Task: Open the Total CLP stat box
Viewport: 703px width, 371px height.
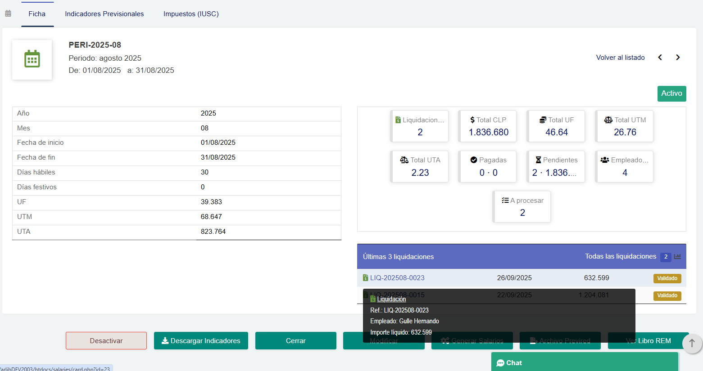Action: 488,126
